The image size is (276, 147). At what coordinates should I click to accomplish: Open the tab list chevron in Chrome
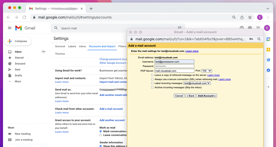(x=268, y=9)
